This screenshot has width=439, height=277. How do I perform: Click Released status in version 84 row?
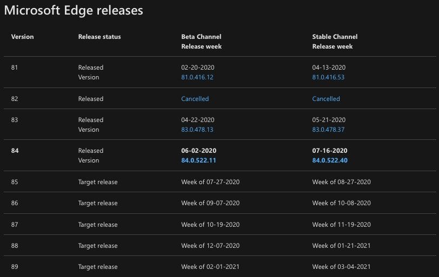coord(91,151)
